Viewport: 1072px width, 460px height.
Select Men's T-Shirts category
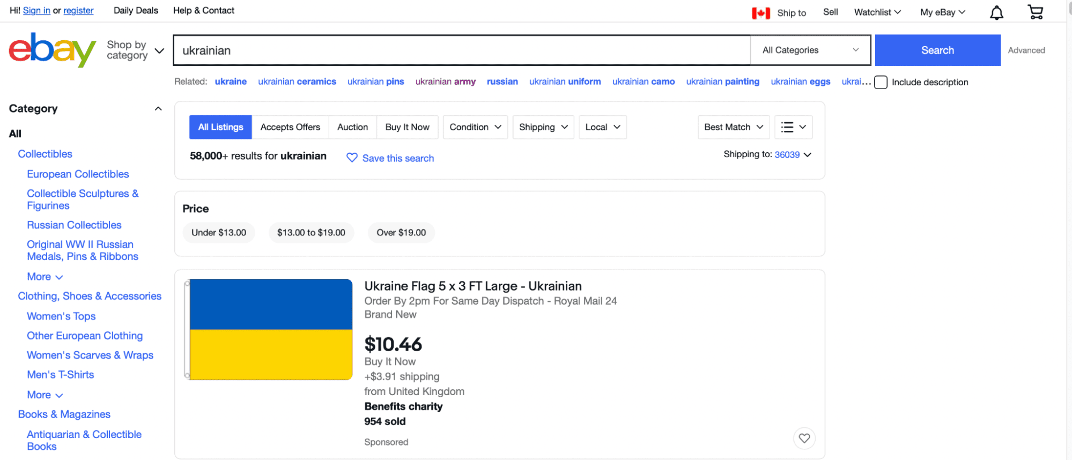click(x=61, y=375)
